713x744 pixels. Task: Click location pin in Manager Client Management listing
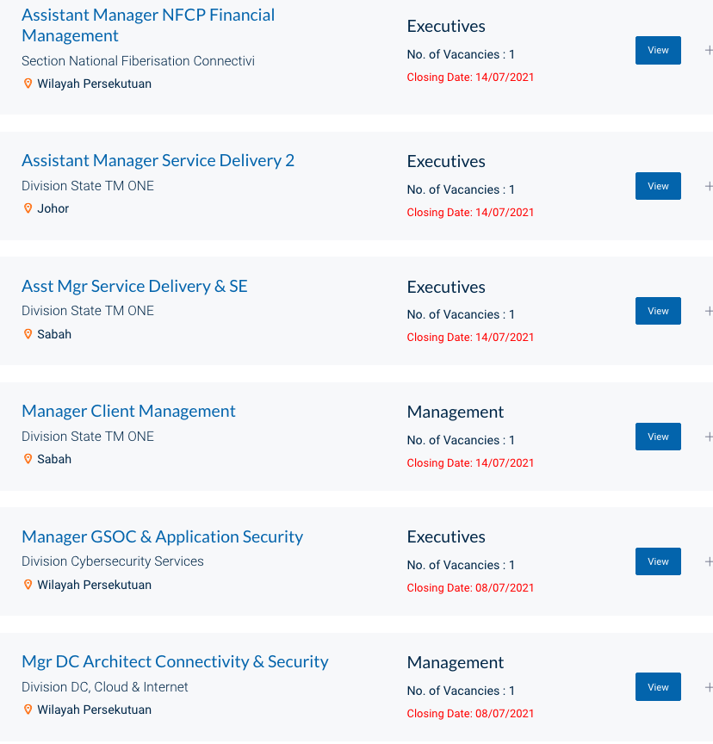(28, 459)
